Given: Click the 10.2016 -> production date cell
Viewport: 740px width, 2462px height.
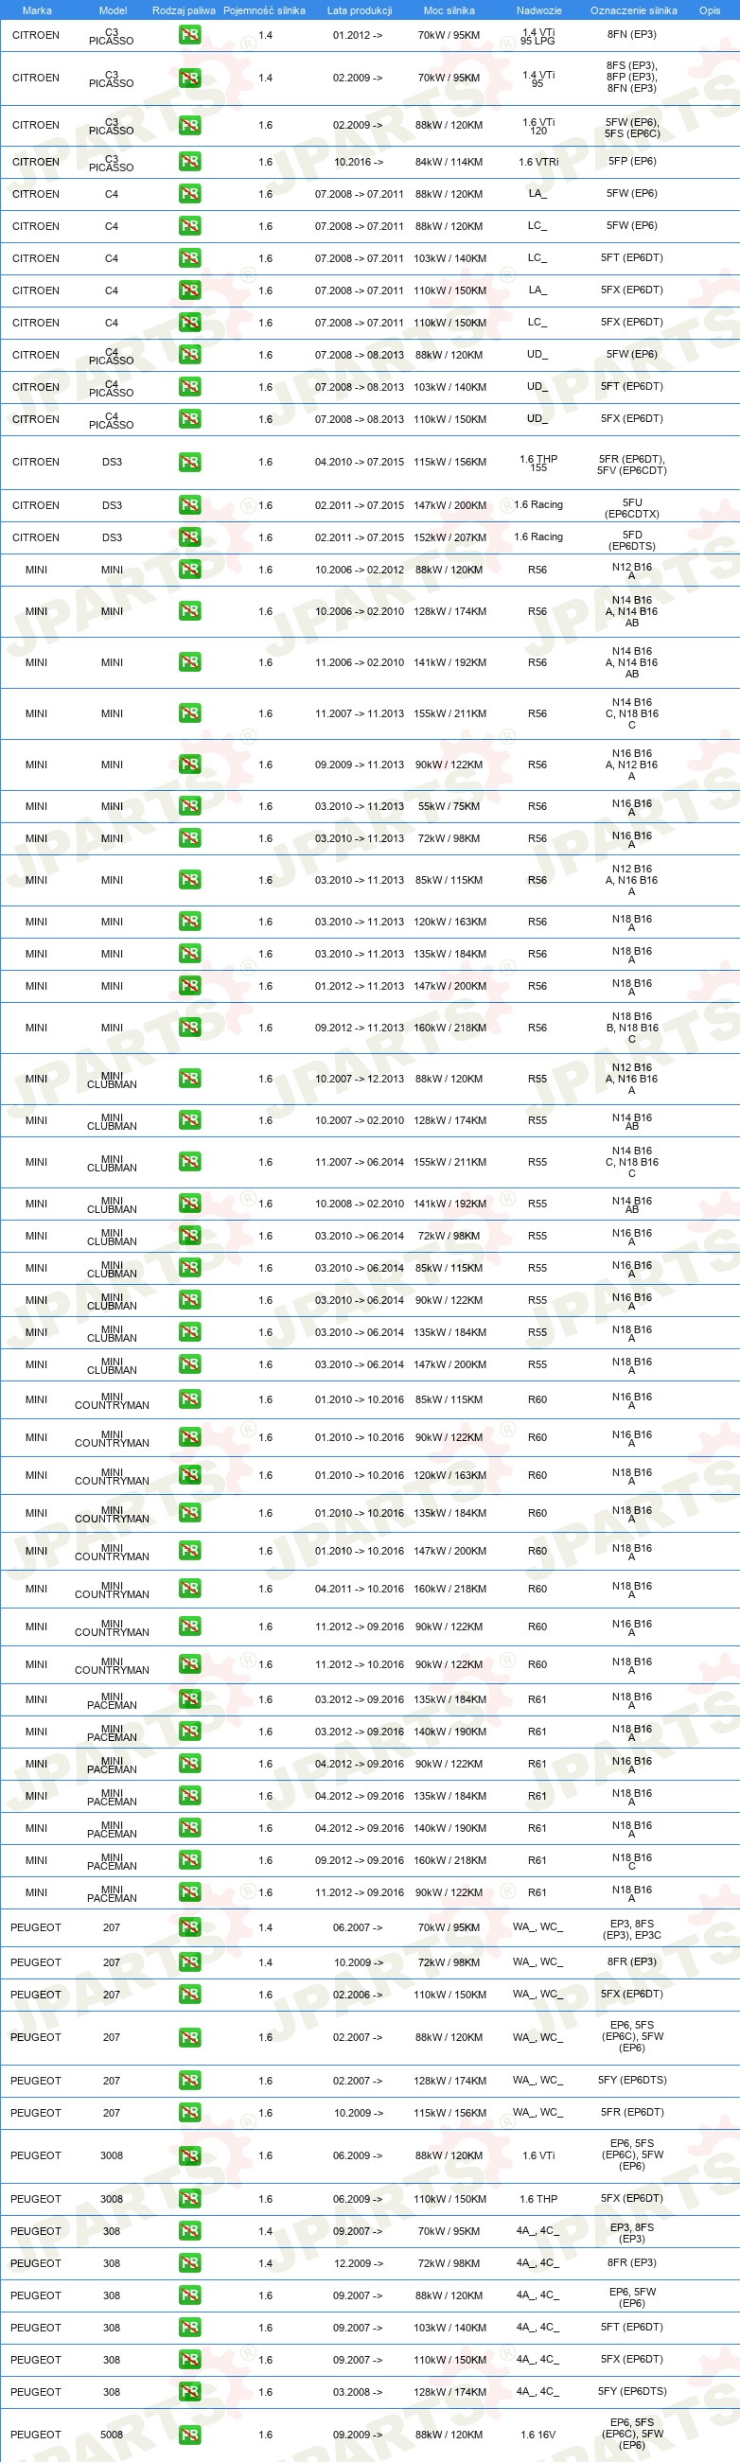Looking at the screenshot, I should [358, 162].
